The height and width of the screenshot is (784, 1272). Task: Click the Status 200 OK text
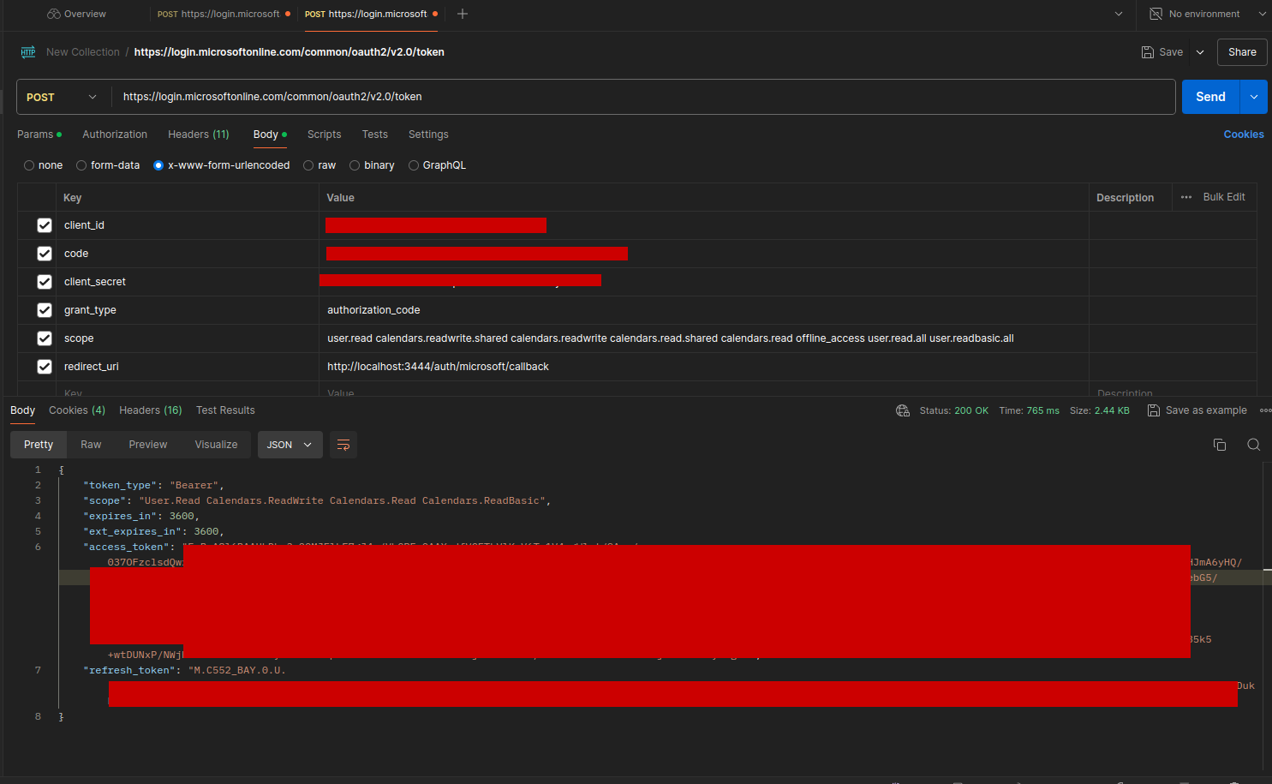click(954, 410)
